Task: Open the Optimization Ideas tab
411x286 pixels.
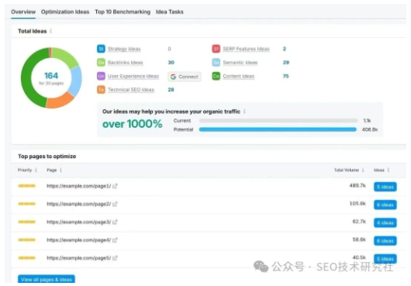Action: point(65,12)
